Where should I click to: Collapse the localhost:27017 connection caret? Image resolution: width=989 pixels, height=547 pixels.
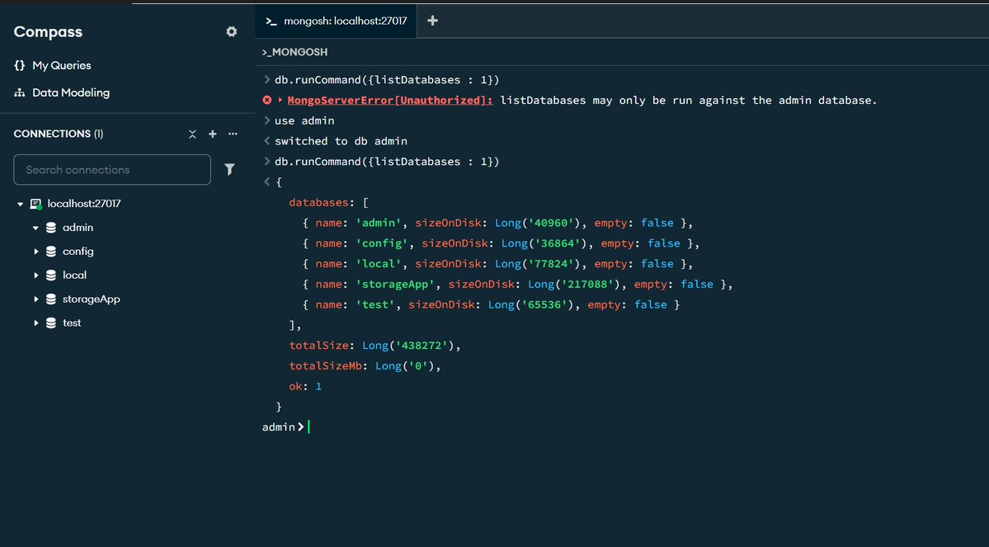point(20,204)
